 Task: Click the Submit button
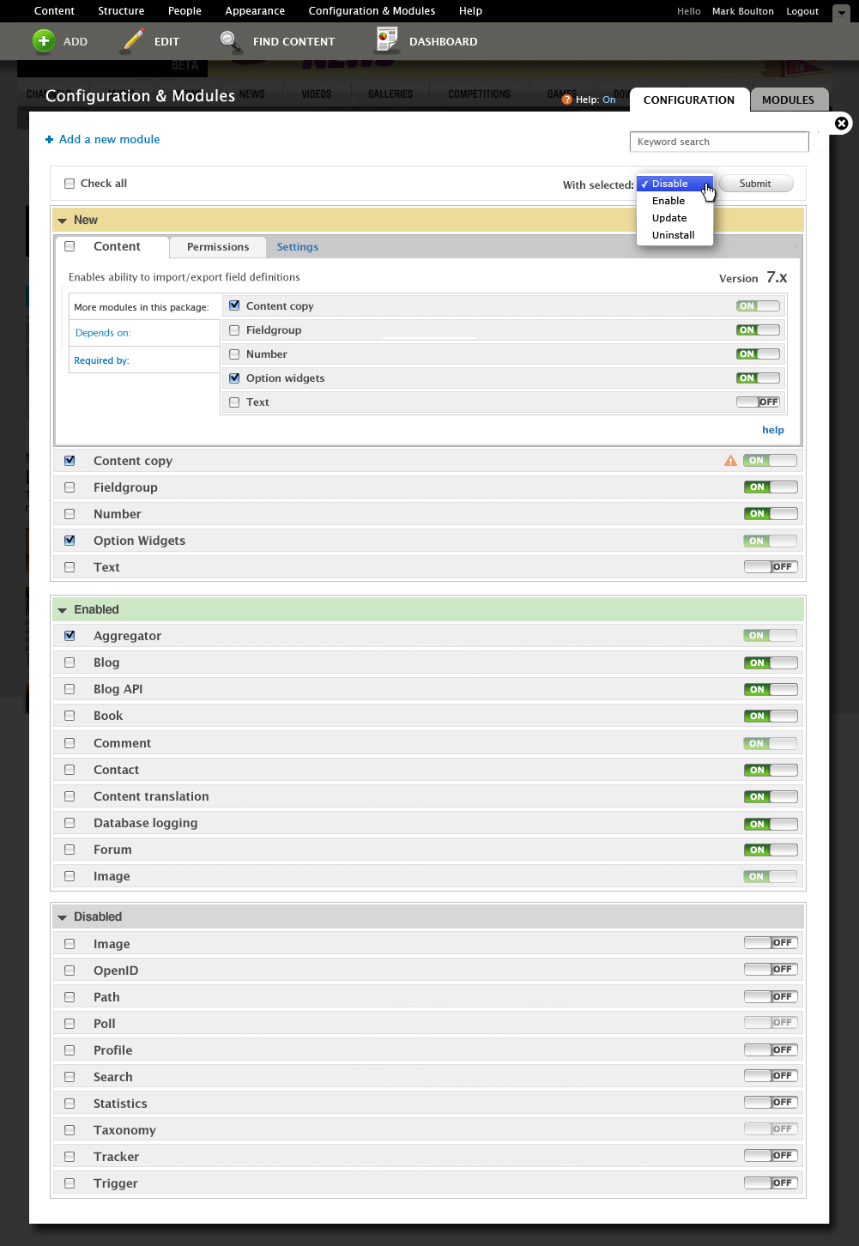point(755,184)
